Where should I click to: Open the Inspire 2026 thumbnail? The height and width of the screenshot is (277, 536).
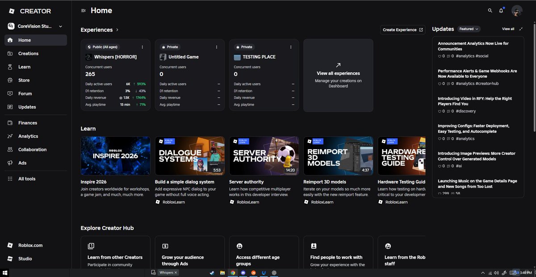[116, 156]
